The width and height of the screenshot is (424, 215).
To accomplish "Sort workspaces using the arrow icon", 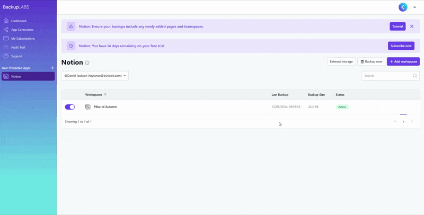I will tap(105, 95).
